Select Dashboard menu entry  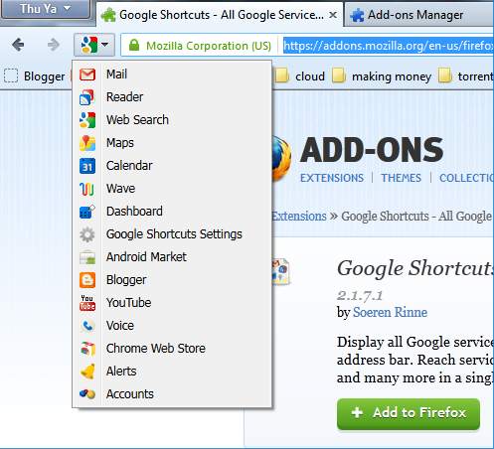tap(172, 212)
